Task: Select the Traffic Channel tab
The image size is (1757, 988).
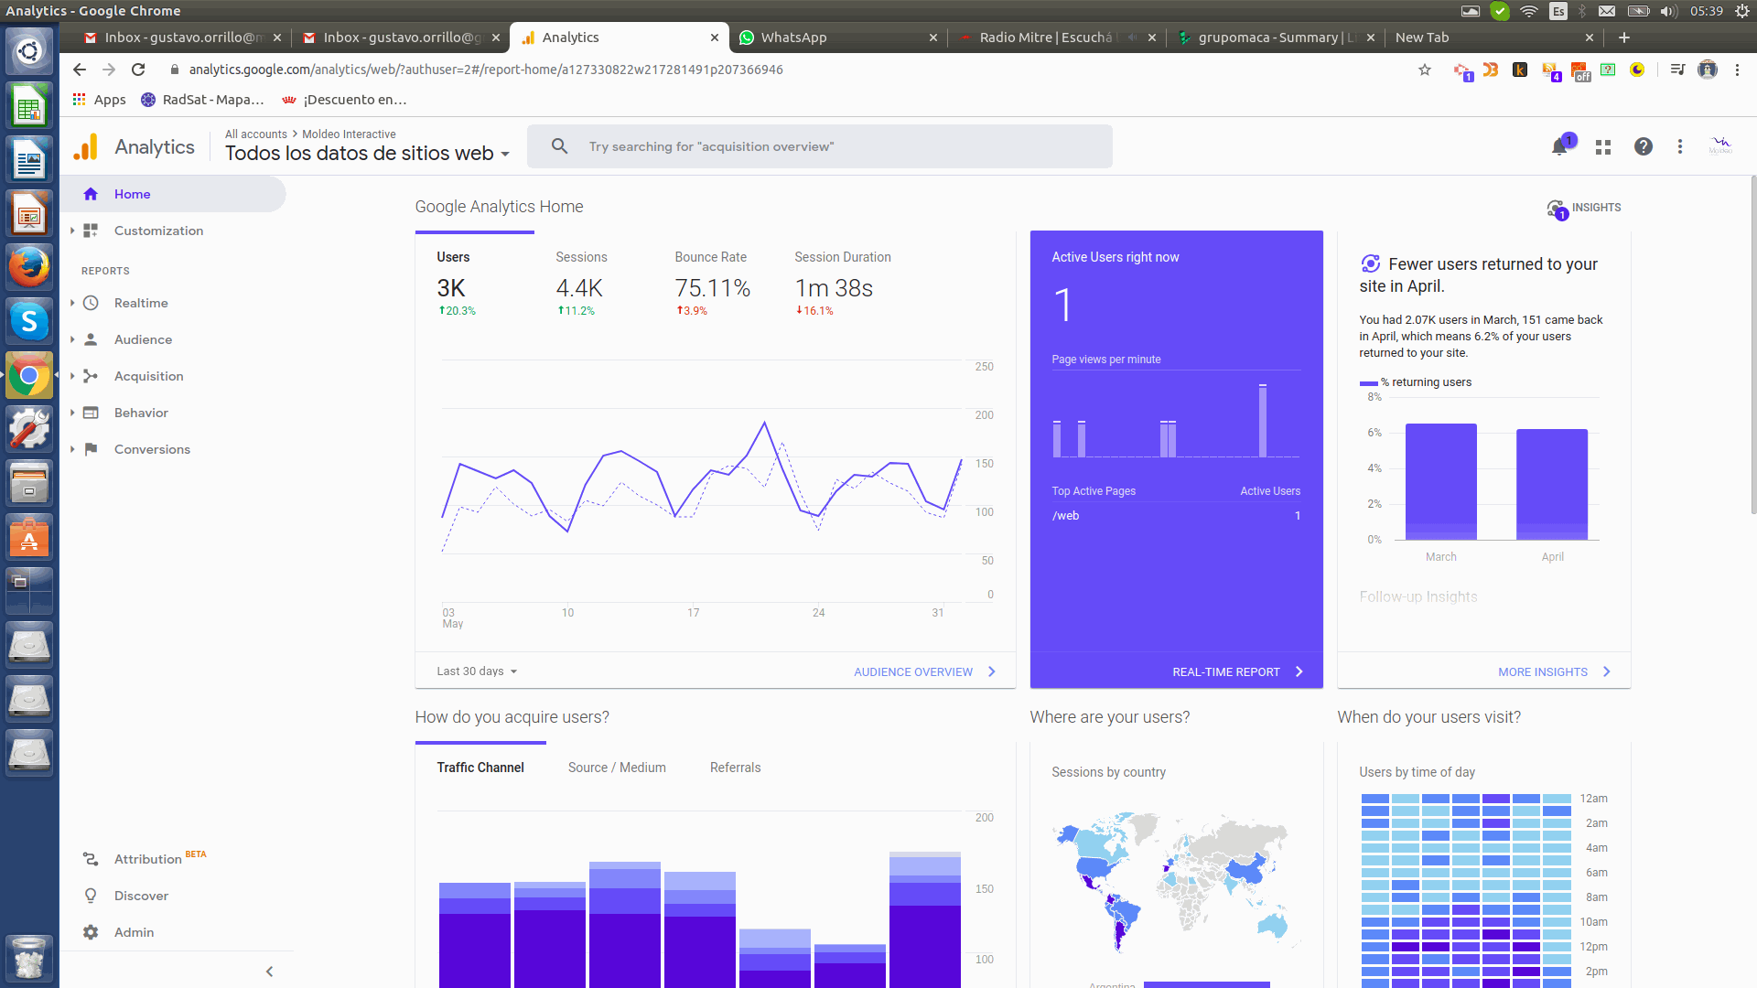Action: pyautogui.click(x=480, y=768)
